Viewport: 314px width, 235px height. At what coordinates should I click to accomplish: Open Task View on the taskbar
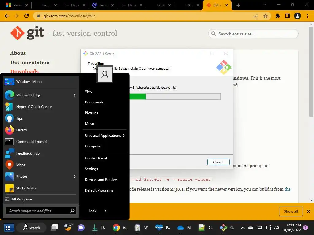(54, 228)
